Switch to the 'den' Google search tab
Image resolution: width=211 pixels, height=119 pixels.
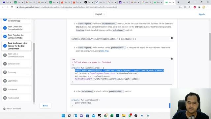tap(147, 2)
